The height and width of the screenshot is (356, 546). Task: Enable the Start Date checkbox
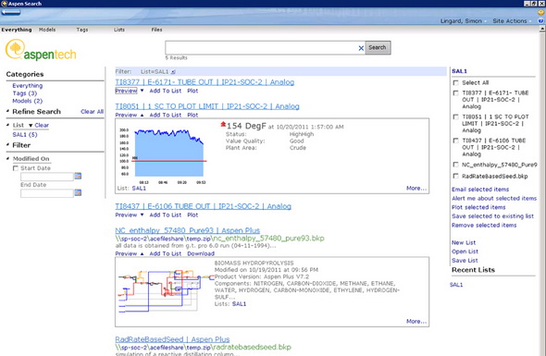click(16, 168)
